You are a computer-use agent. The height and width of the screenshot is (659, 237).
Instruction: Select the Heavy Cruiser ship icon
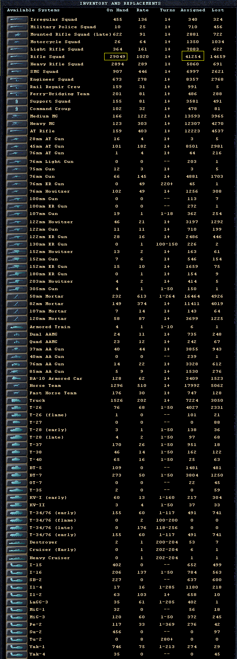click(17, 558)
